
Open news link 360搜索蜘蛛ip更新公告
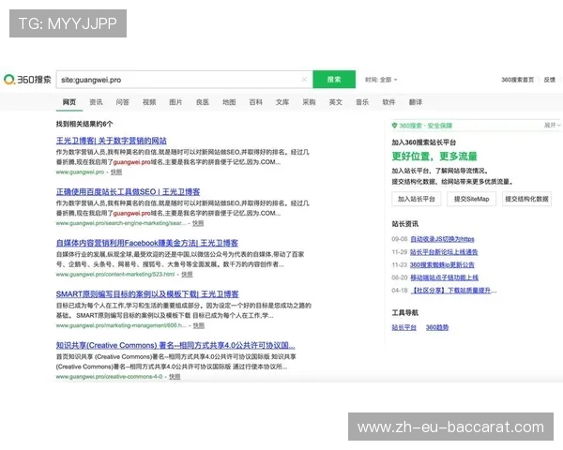(442, 264)
